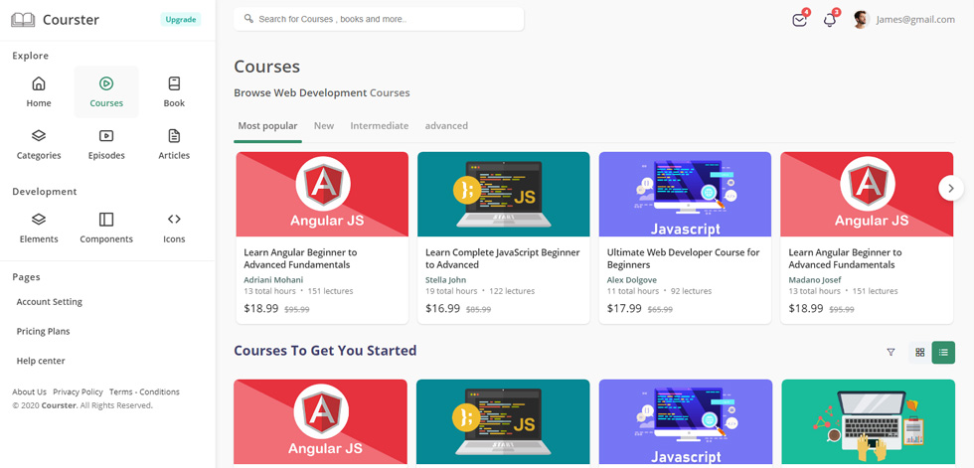Open the Components layout icon
Image resolution: width=974 pixels, height=468 pixels.
tap(106, 220)
